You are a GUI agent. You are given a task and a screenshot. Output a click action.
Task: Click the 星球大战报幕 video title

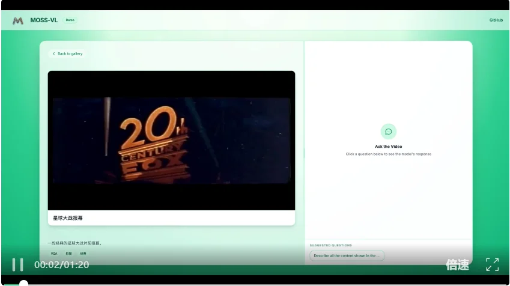click(68, 218)
